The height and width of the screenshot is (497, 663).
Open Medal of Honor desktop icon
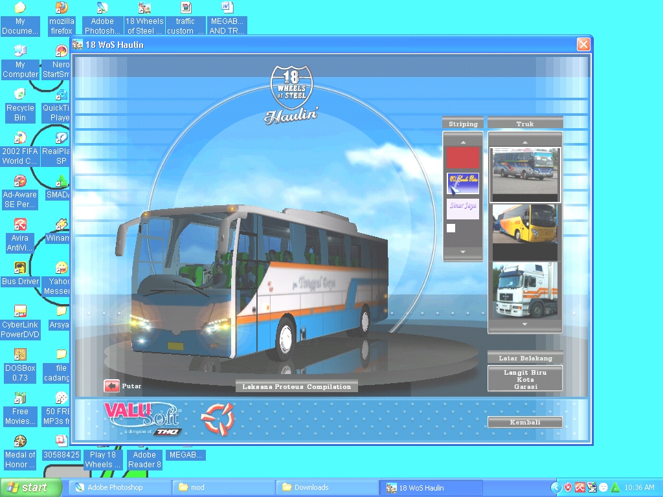click(x=20, y=452)
